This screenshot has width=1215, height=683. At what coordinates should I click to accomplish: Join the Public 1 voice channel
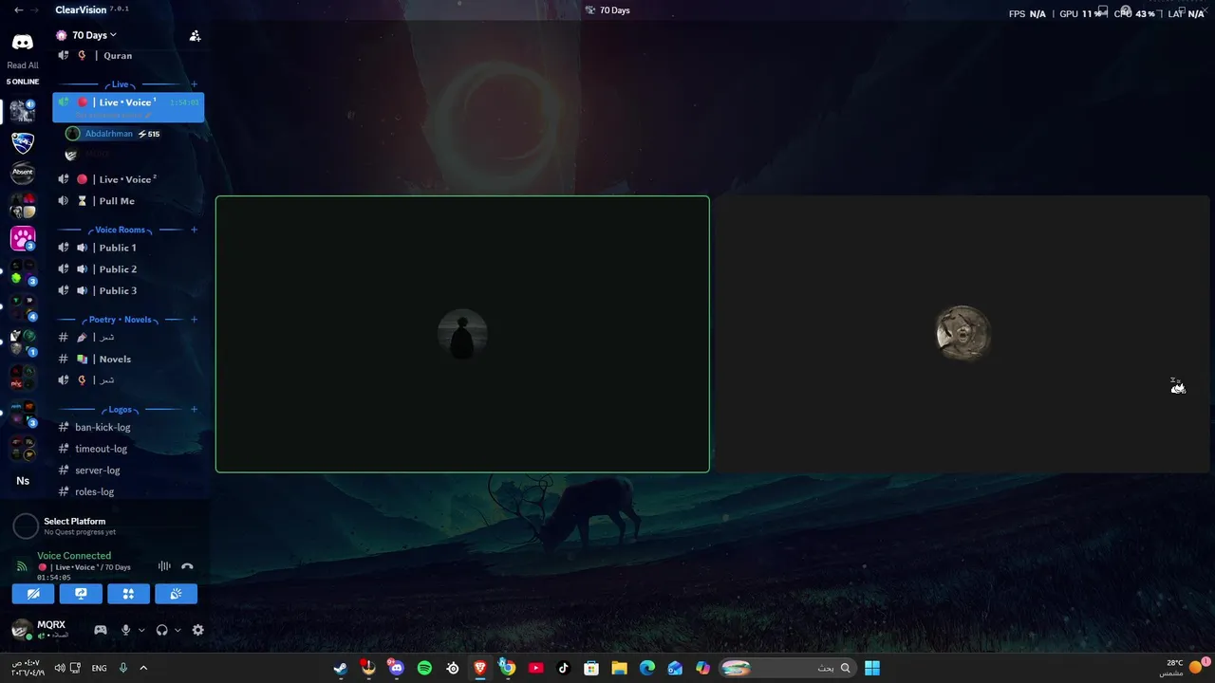click(x=128, y=248)
